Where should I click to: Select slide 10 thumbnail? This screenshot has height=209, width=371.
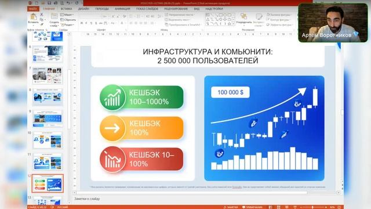(48, 140)
